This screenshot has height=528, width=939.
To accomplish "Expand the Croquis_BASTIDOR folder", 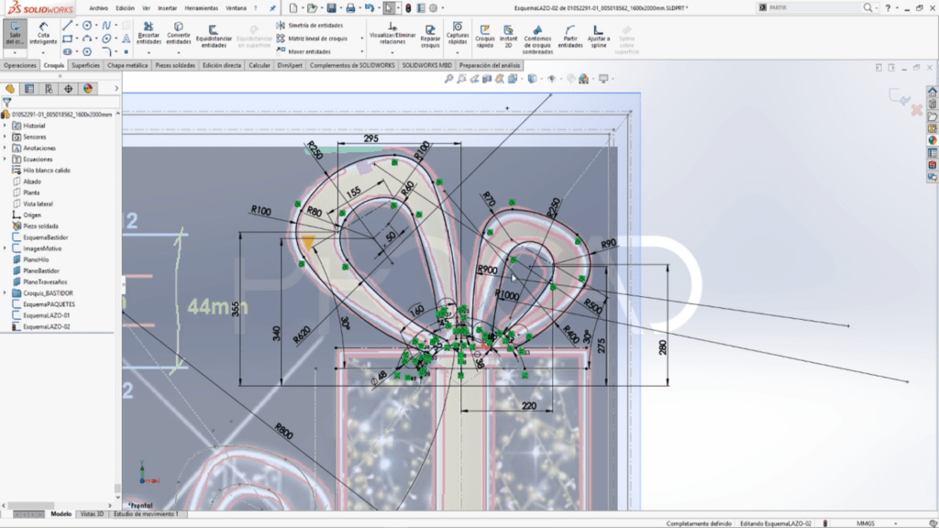I will point(5,293).
